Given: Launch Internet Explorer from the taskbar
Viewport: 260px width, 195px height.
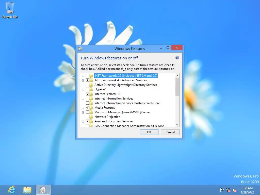Looking at the screenshot, I should tap(12, 190).
